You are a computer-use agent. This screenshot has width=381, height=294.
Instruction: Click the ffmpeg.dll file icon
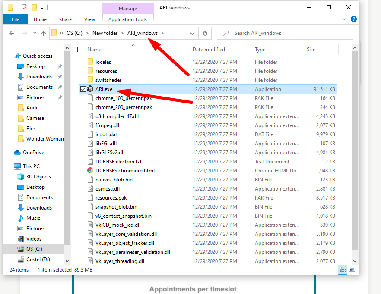[x=90, y=125]
